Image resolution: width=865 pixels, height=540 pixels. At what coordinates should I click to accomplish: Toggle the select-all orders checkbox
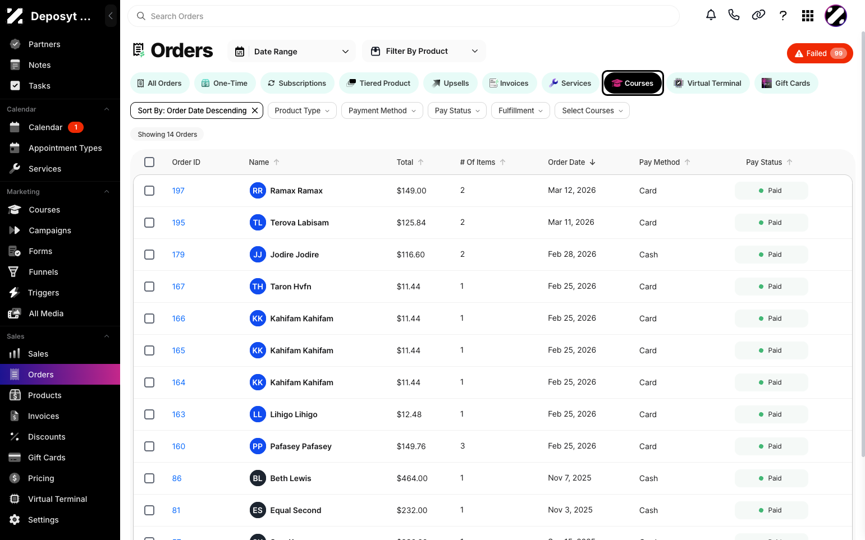149,162
